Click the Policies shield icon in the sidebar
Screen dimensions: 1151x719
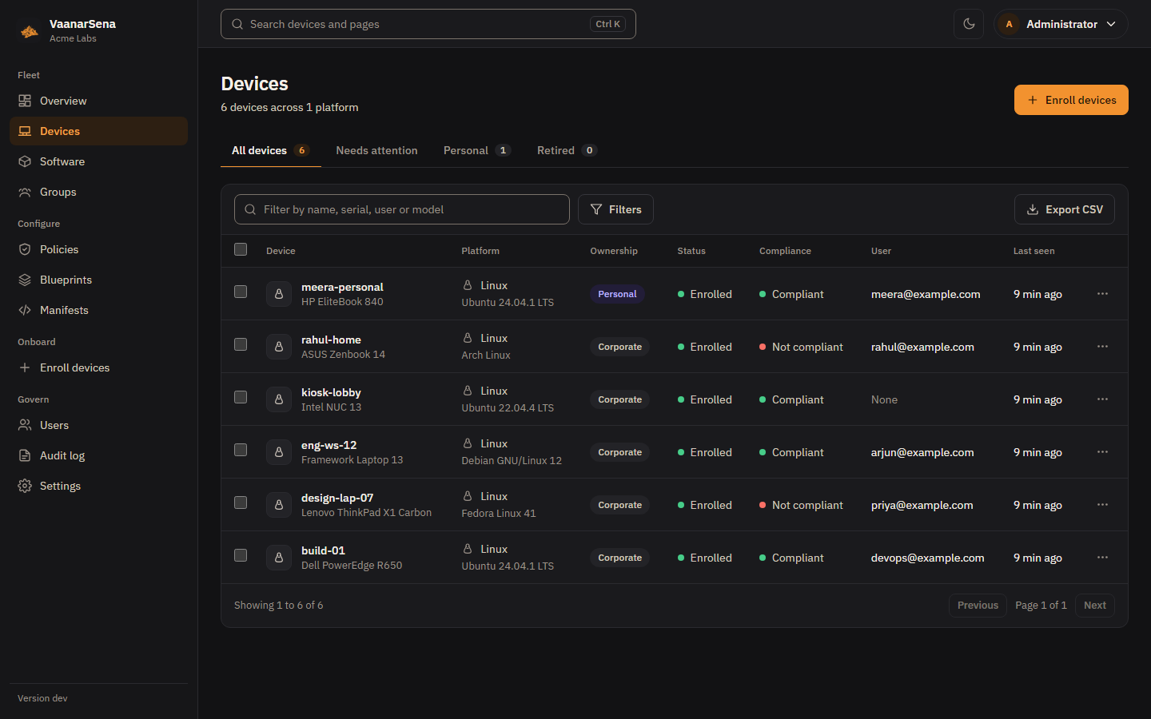(25, 249)
